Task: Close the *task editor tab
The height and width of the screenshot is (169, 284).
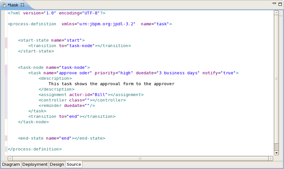Action: pos(23,5)
